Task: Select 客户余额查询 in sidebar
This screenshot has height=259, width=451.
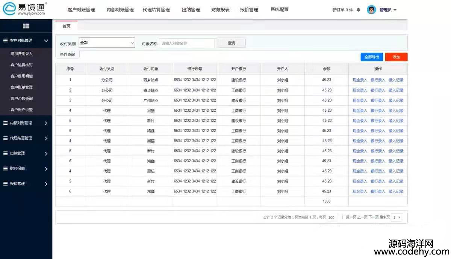Action: (21, 99)
